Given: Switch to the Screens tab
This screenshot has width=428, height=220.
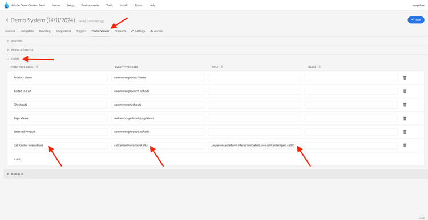Looking at the screenshot, I should tap(10, 31).
